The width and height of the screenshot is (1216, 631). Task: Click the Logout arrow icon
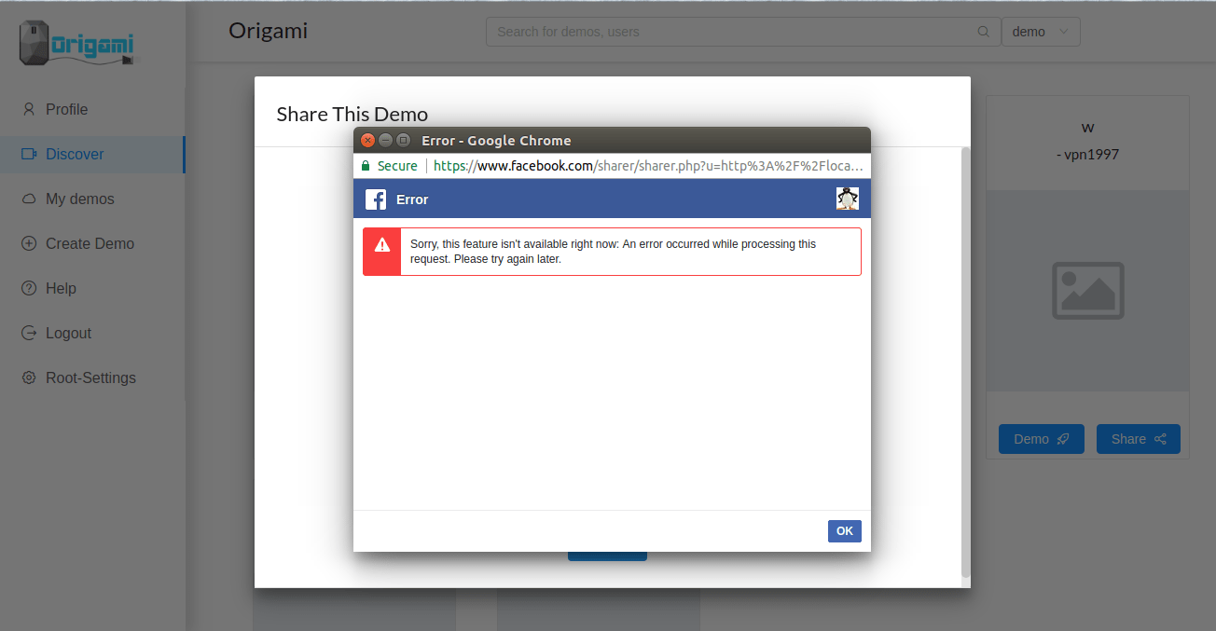pos(29,333)
